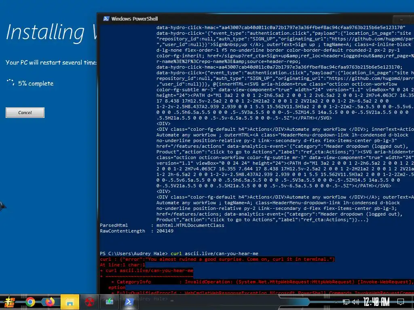The image size is (414, 310).
Task: Open File Explorer from the taskbar
Action: tap(70, 302)
